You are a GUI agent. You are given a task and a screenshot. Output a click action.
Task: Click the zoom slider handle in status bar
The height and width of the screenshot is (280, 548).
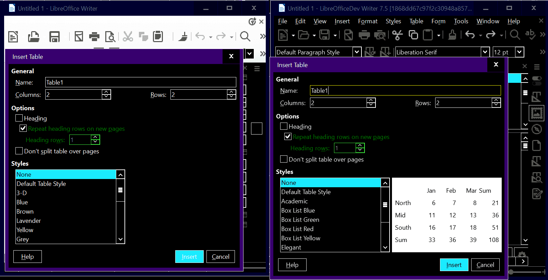pos(511,272)
